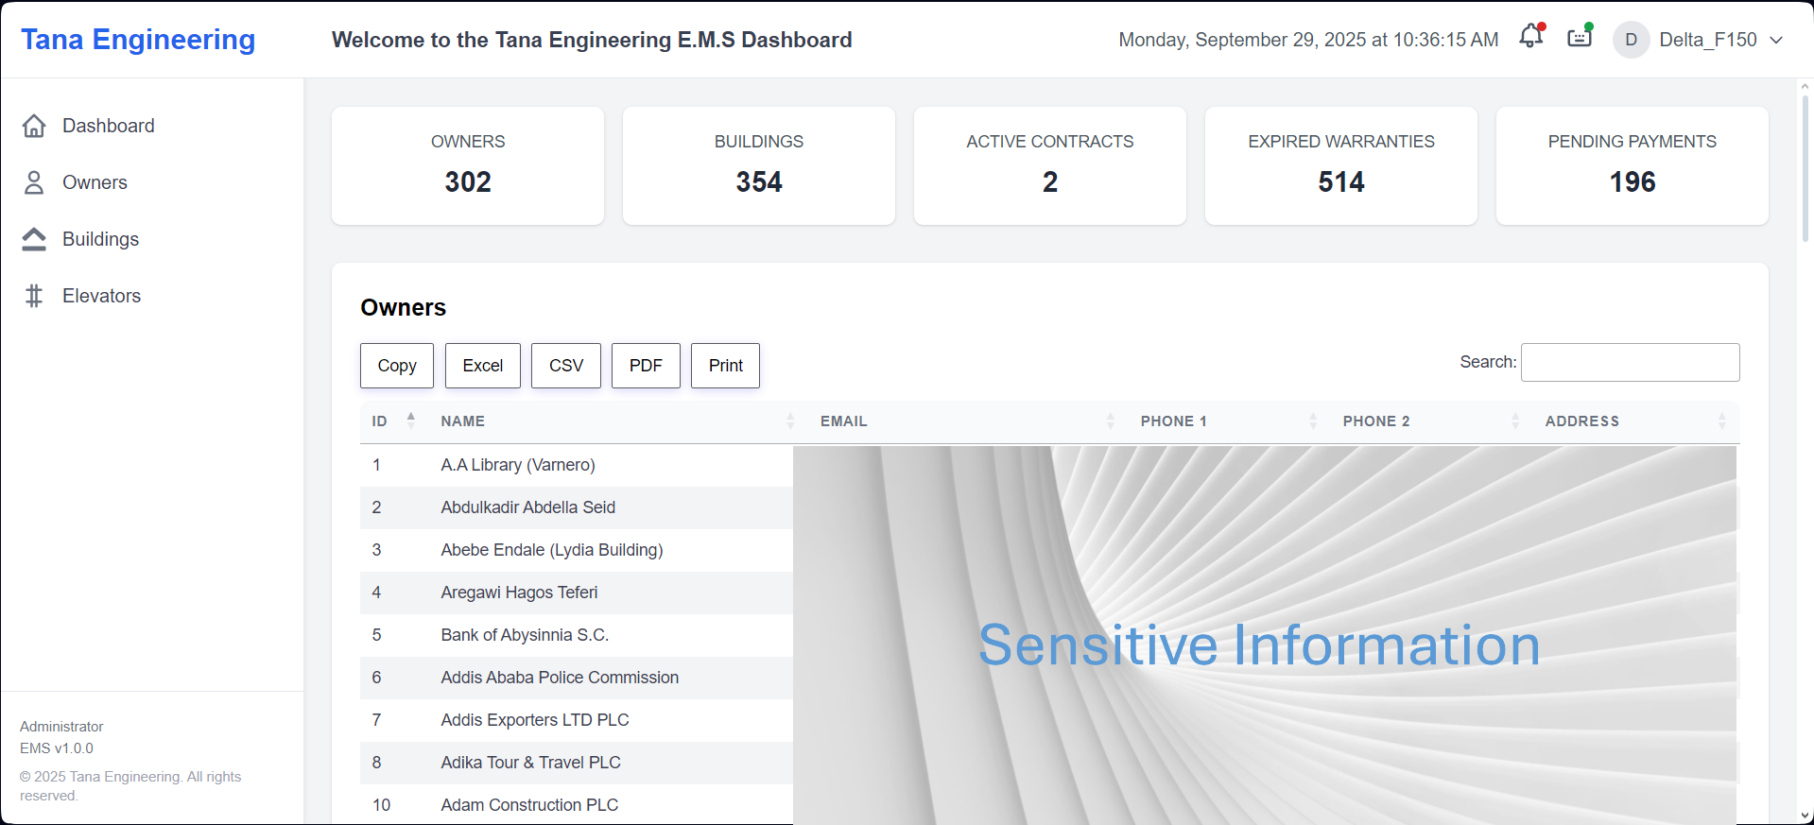
Task: Open the notifications bell icon
Action: [x=1530, y=38]
